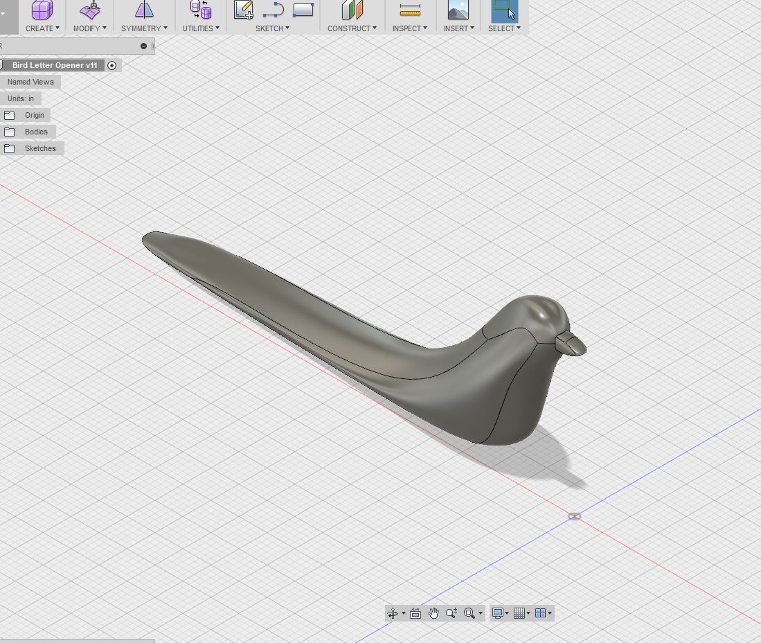761x643 pixels.
Task: Expand the Display Settings dropdown arrow
Action: 507,613
